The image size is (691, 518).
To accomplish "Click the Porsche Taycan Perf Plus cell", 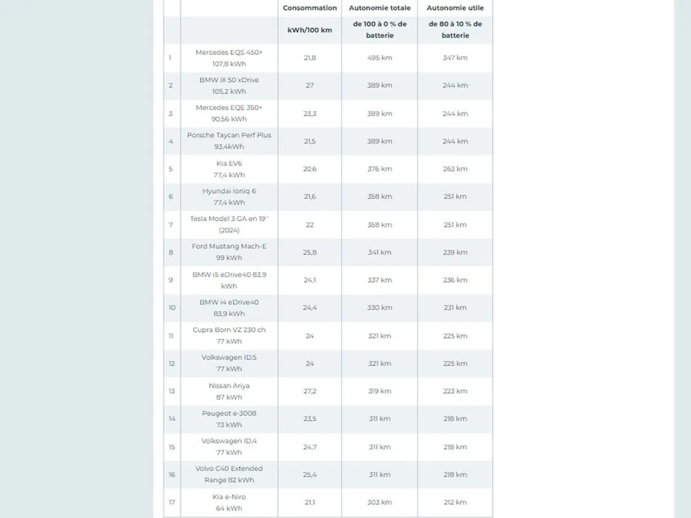I will pyautogui.click(x=229, y=141).
